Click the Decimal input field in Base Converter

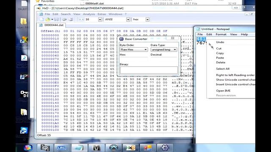pyautogui.click(x=164, y=59)
